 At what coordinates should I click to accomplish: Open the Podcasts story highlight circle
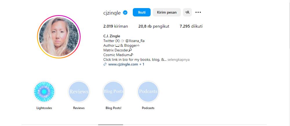(x=148, y=92)
